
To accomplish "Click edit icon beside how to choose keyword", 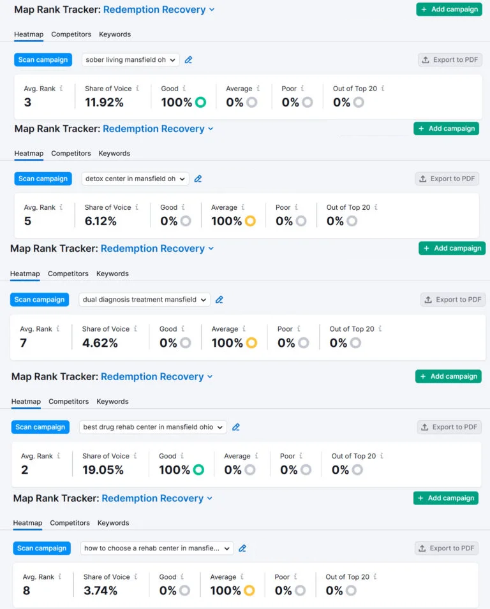I will (x=242, y=548).
